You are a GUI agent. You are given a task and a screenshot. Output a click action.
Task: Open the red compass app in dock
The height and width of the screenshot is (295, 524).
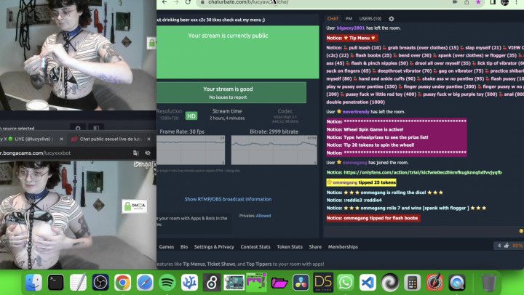coord(434,283)
